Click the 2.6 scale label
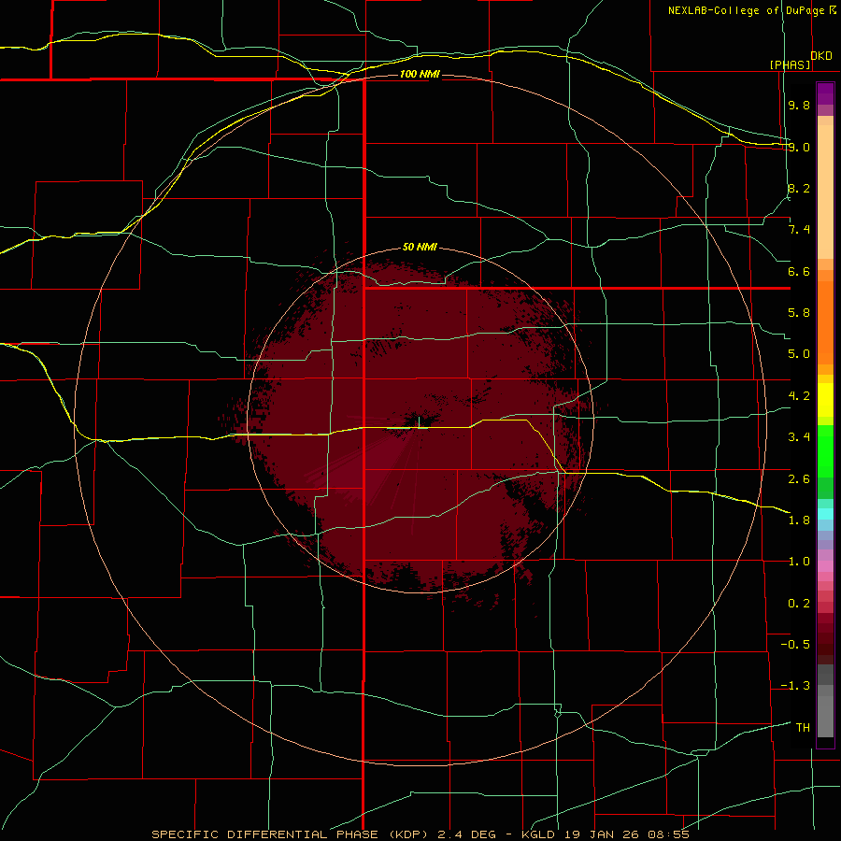 pyautogui.click(x=799, y=479)
